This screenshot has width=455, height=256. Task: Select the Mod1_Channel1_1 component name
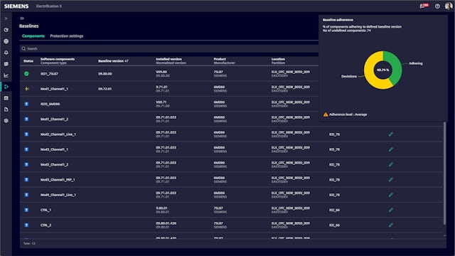pos(54,89)
